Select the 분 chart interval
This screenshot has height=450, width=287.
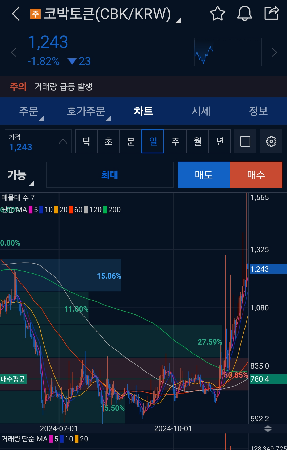pyautogui.click(x=131, y=141)
